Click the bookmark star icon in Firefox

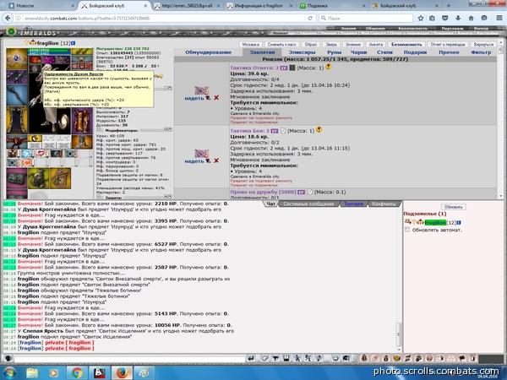coord(421,18)
